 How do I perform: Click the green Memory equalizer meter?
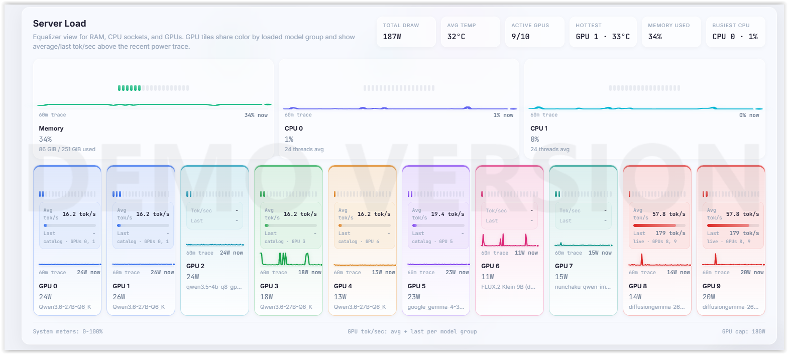153,88
